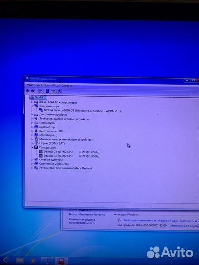
Task: Click the Клавиатуры keyboard icon
Action: click(x=36, y=123)
